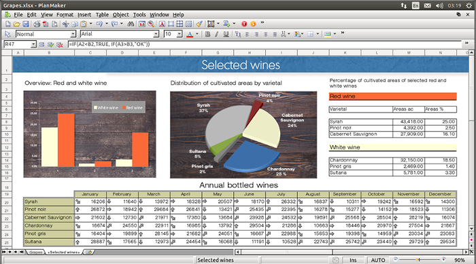476x264 pixels.
Task: Toggle bold formatting
Action: (x=207, y=34)
